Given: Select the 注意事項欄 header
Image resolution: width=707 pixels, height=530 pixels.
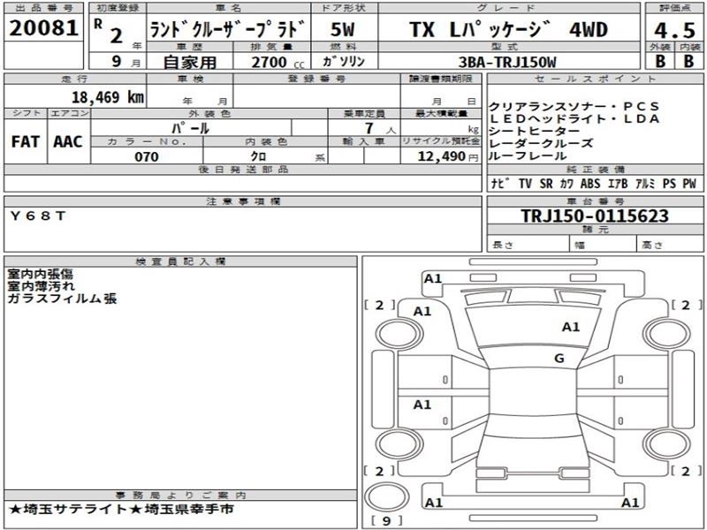Looking at the screenshot, I should (x=243, y=201).
